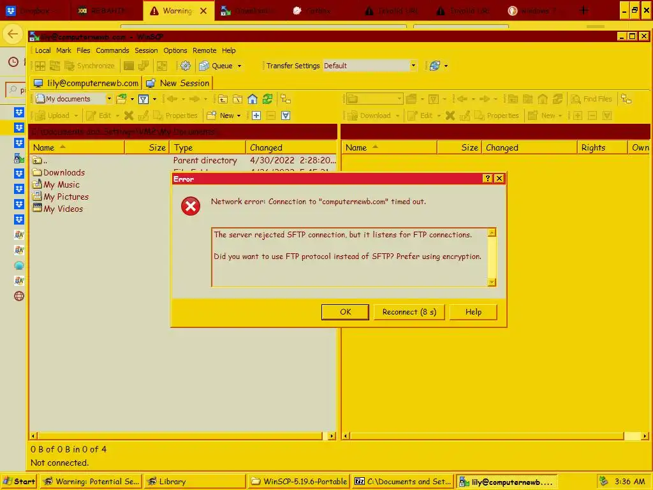The width and height of the screenshot is (653, 490).
Task: Click the Compare Directories icon
Action: point(40,66)
